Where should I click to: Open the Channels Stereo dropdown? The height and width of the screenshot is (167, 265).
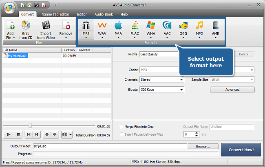coord(162,79)
